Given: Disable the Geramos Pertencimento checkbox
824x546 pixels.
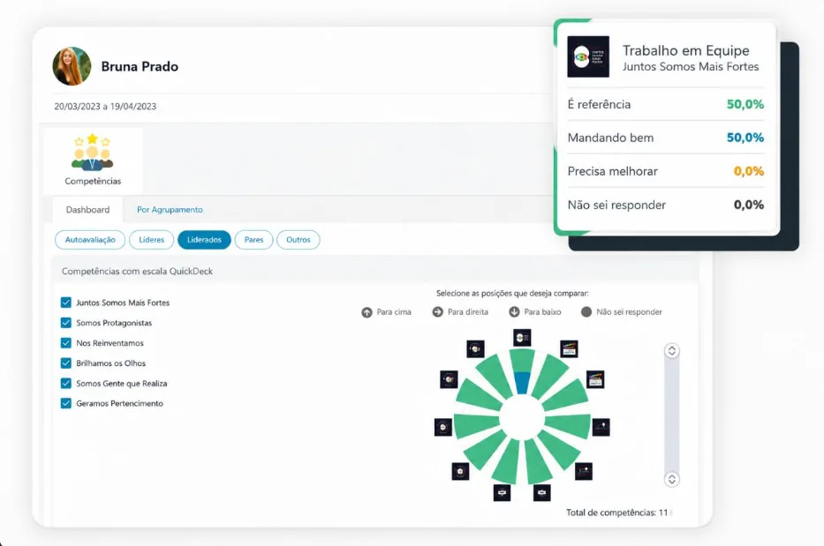Looking at the screenshot, I should (x=65, y=403).
